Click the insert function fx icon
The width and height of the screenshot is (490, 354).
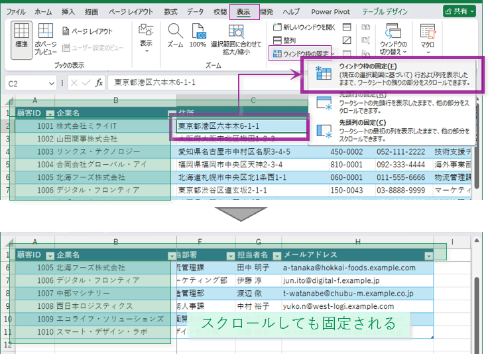[x=99, y=83]
